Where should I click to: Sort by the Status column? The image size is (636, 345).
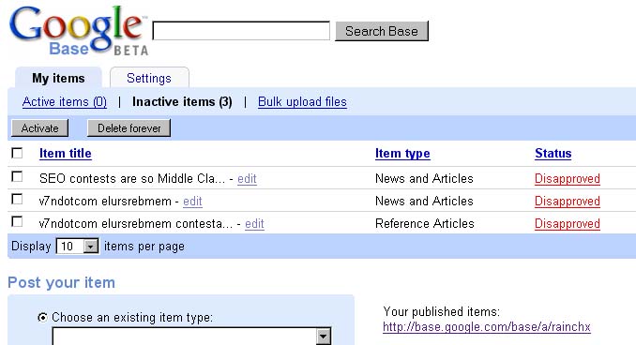[553, 153]
